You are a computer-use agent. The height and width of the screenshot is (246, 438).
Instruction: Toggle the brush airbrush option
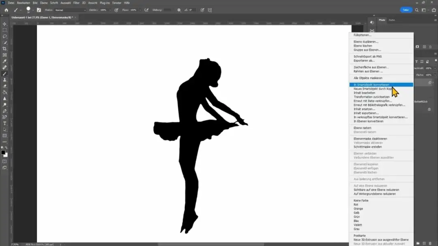146,10
